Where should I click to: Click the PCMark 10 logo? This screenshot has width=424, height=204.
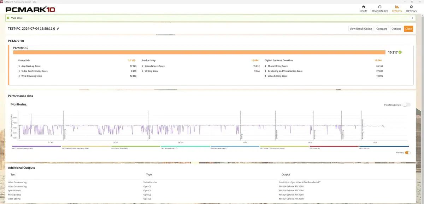click(x=30, y=10)
